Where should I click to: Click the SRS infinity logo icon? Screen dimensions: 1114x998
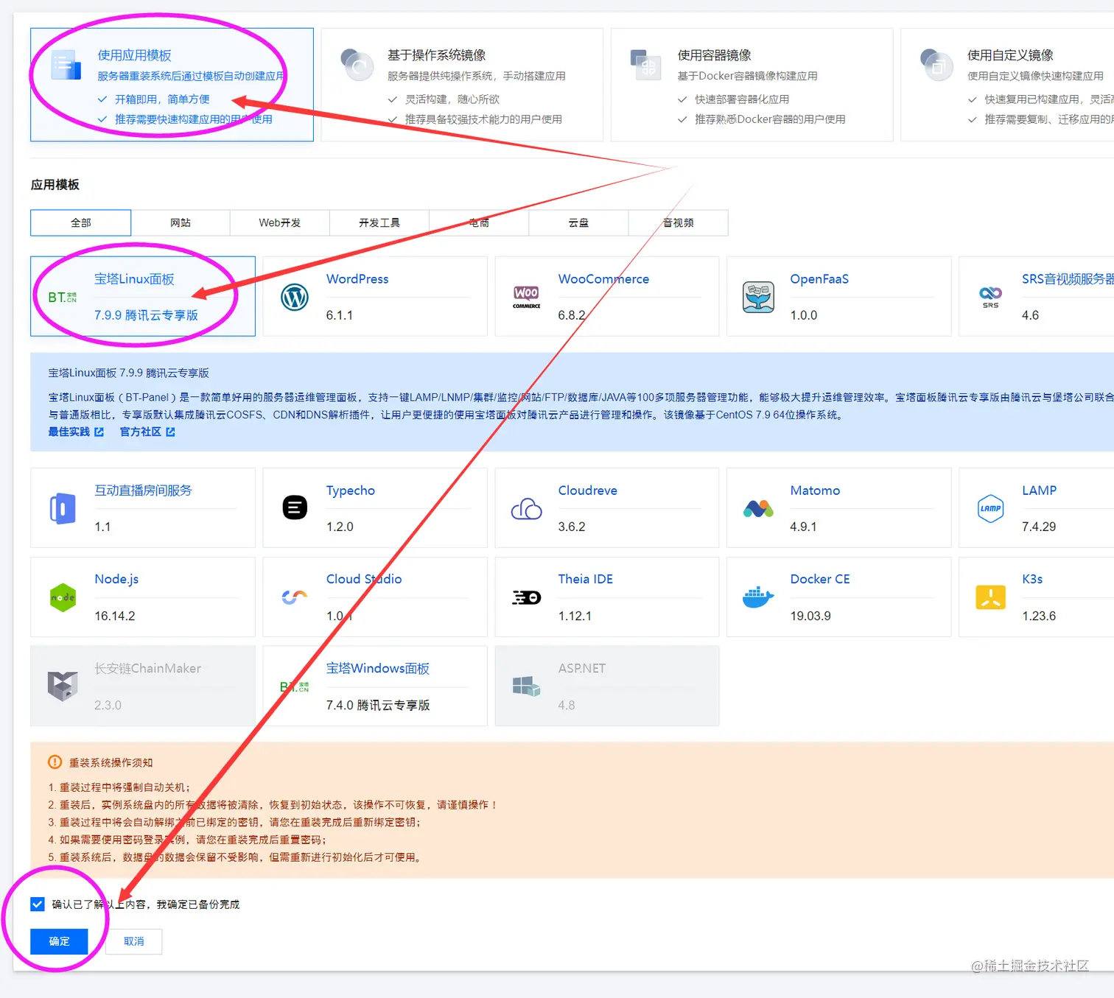990,297
